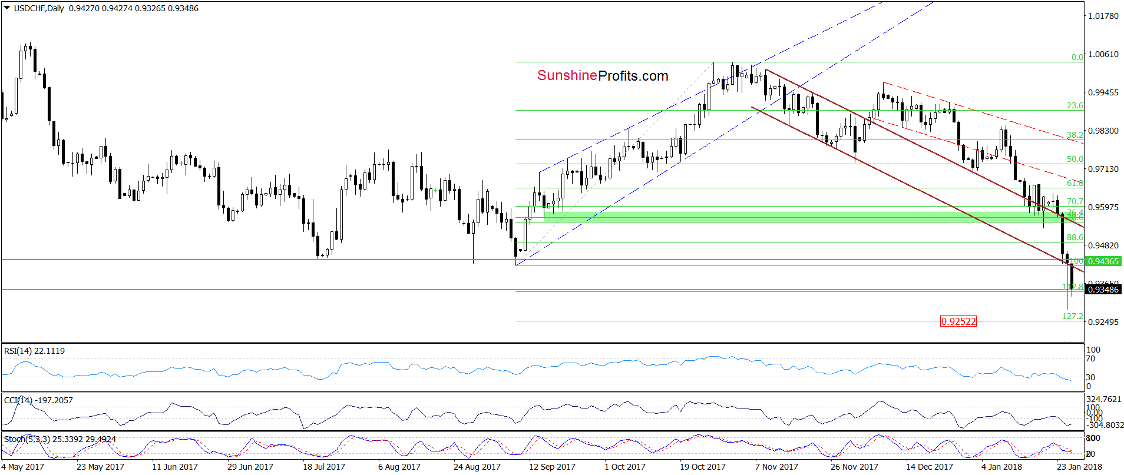Viewport: 1124px width, 475px height.
Task: Click the green 0.94365 price tag
Action: [x=1103, y=261]
